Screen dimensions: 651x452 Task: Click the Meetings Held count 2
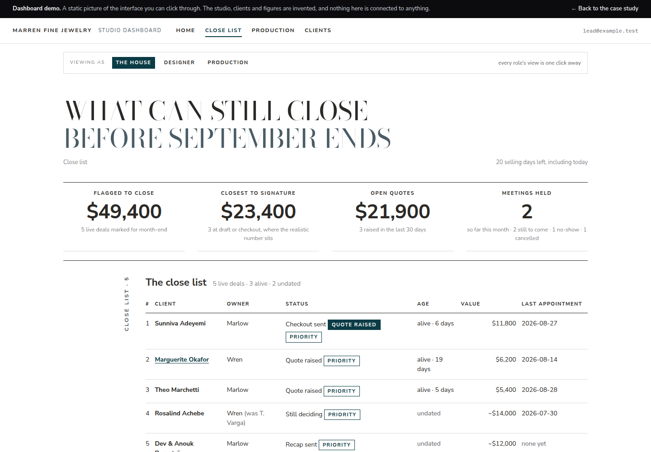click(527, 212)
